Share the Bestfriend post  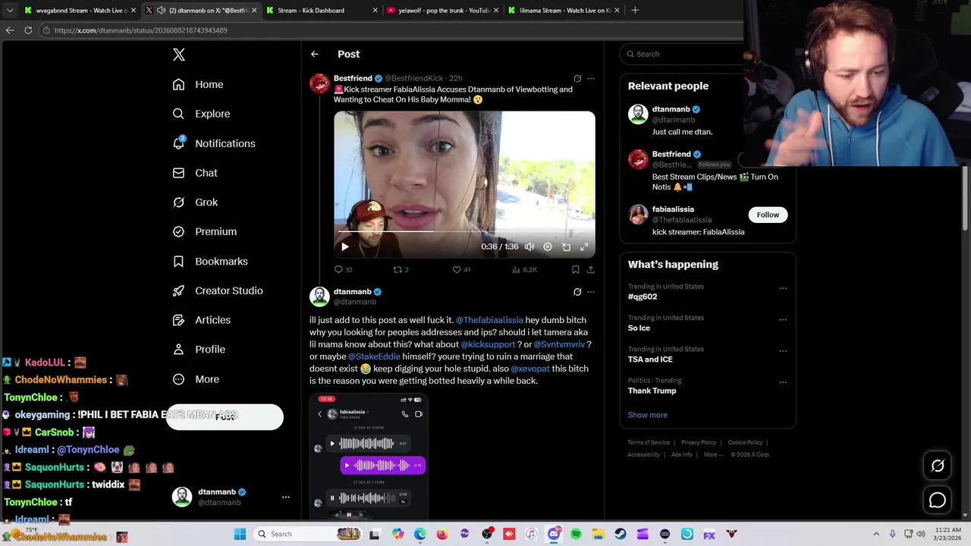pyautogui.click(x=591, y=269)
